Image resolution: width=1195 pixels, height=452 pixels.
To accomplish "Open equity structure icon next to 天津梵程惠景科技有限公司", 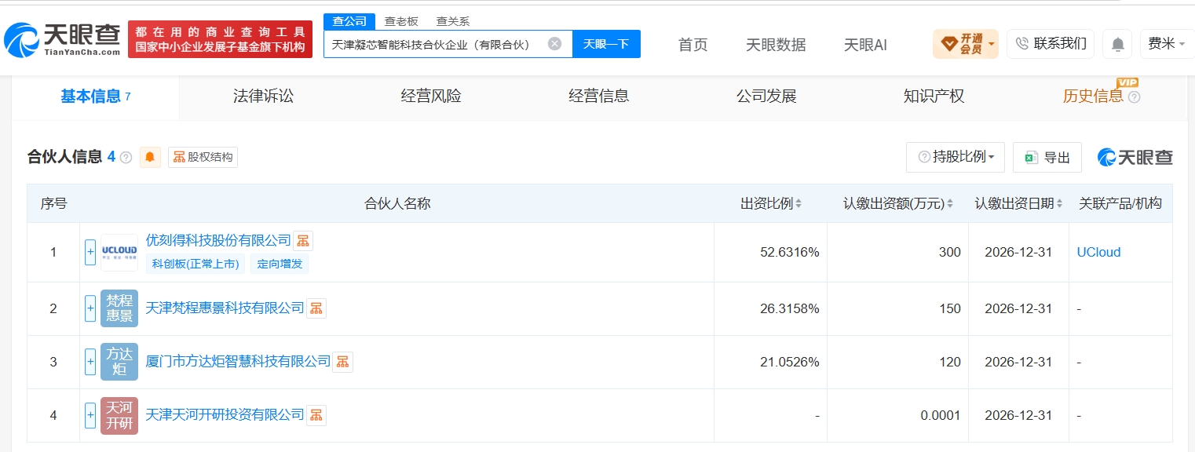I will click(x=316, y=308).
